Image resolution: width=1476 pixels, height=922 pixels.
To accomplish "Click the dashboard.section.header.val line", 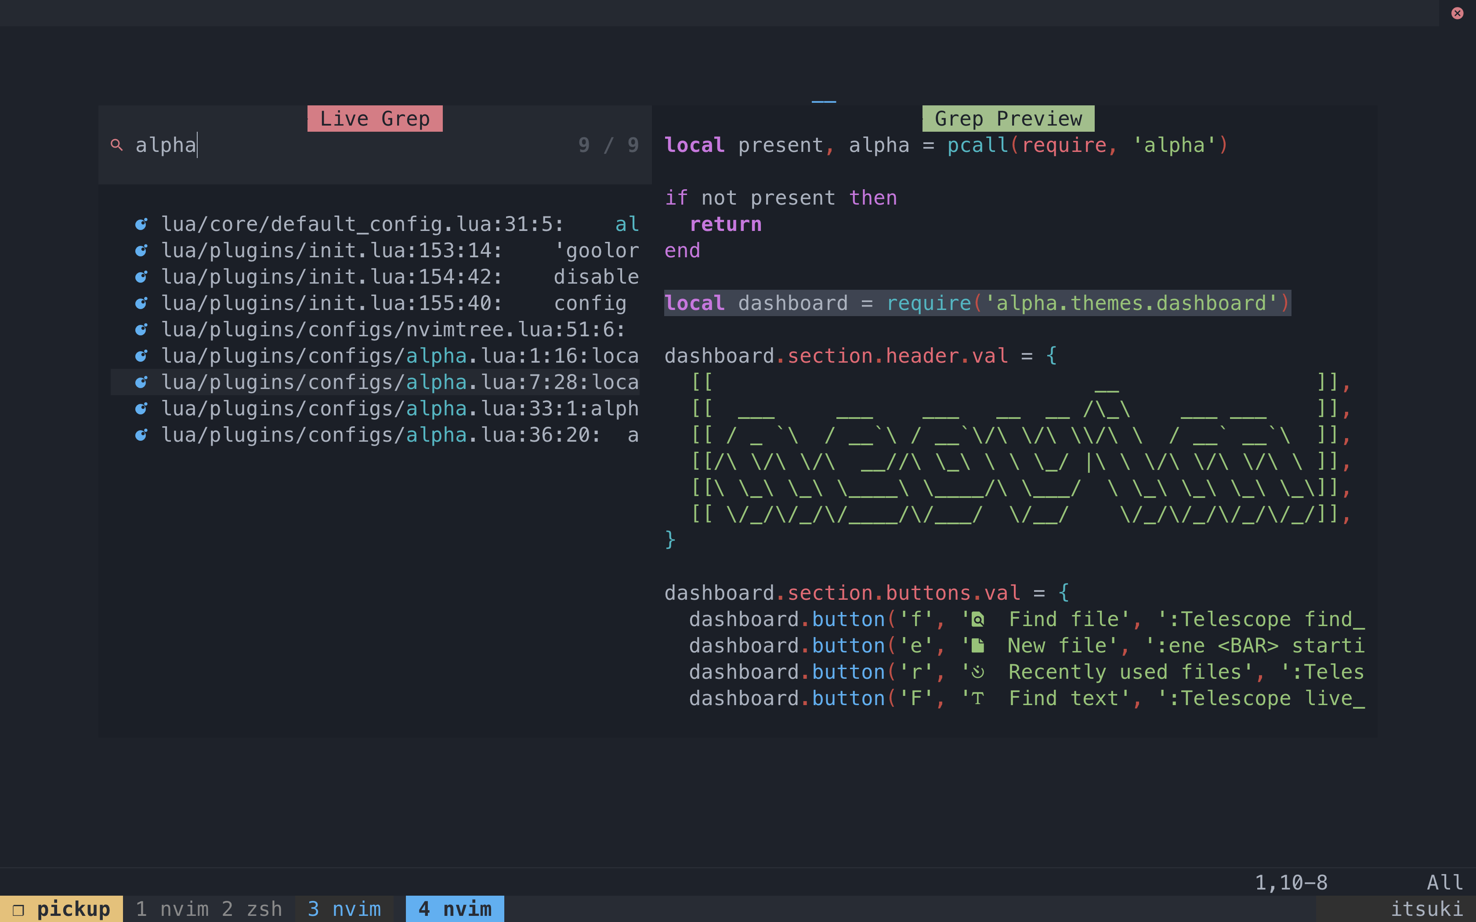I will pos(861,356).
